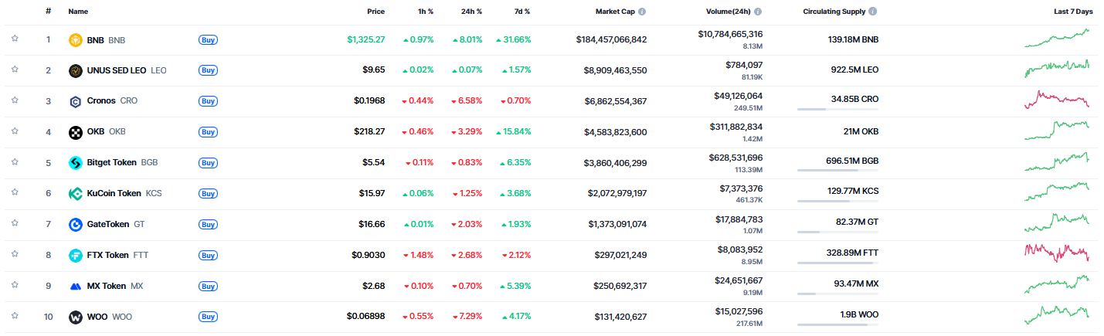This screenshot has width=1104, height=336.
Task: Open the GateToken name link
Action: pyautogui.click(x=107, y=225)
